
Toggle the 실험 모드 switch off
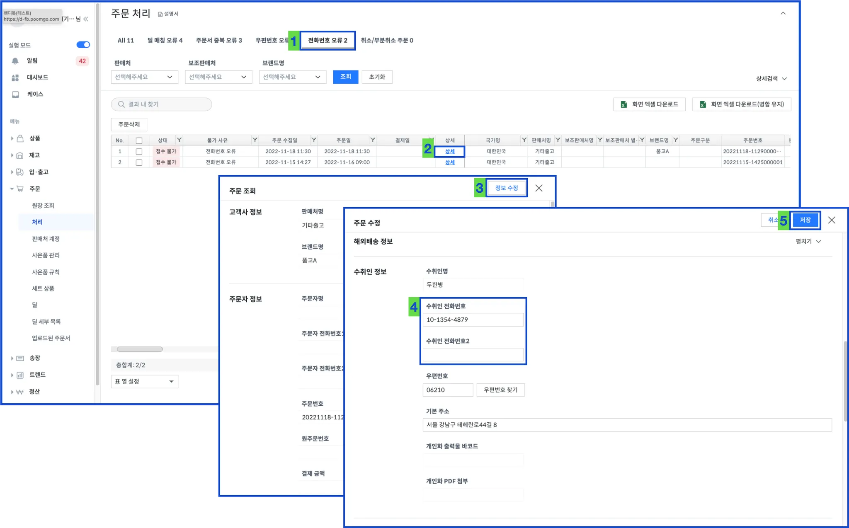[83, 45]
